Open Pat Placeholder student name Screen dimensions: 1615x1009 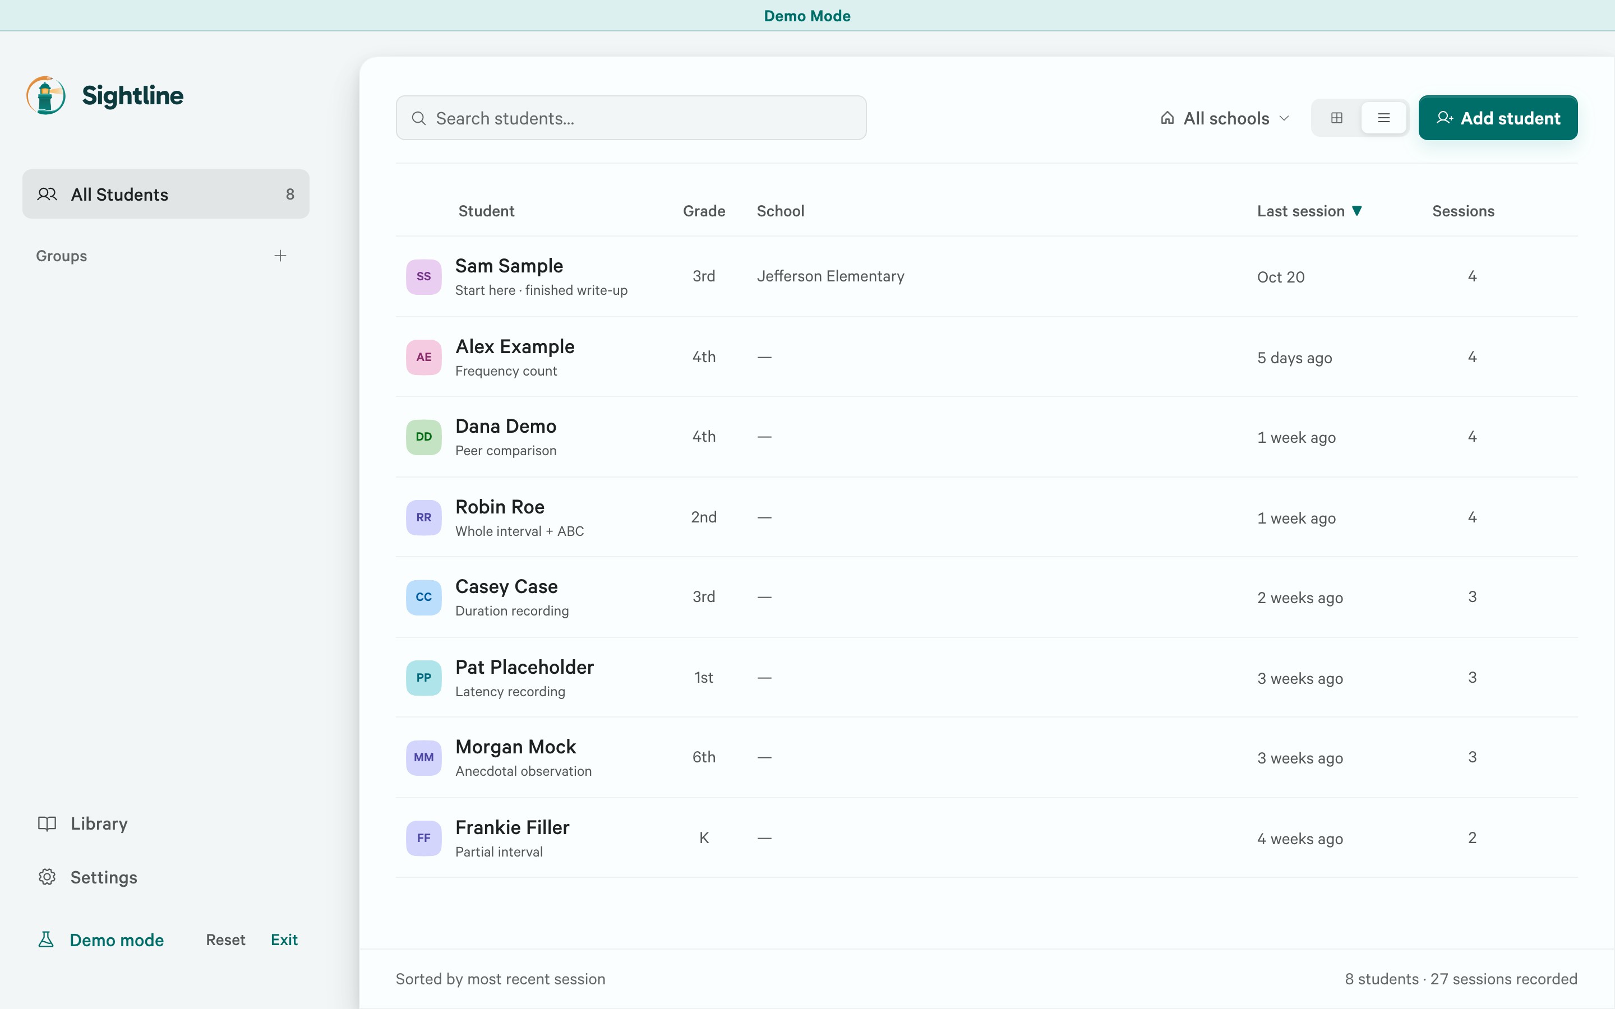pyautogui.click(x=524, y=667)
